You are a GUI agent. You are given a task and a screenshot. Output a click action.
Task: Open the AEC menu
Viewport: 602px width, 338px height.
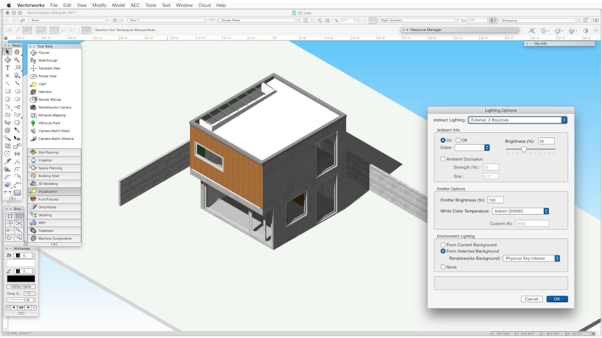135,5
